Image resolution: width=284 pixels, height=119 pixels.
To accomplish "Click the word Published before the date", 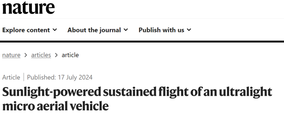I will [41, 77].
